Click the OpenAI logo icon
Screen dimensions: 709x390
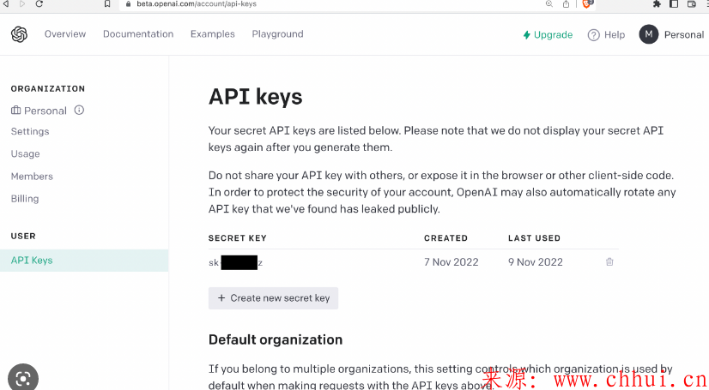[x=20, y=34]
